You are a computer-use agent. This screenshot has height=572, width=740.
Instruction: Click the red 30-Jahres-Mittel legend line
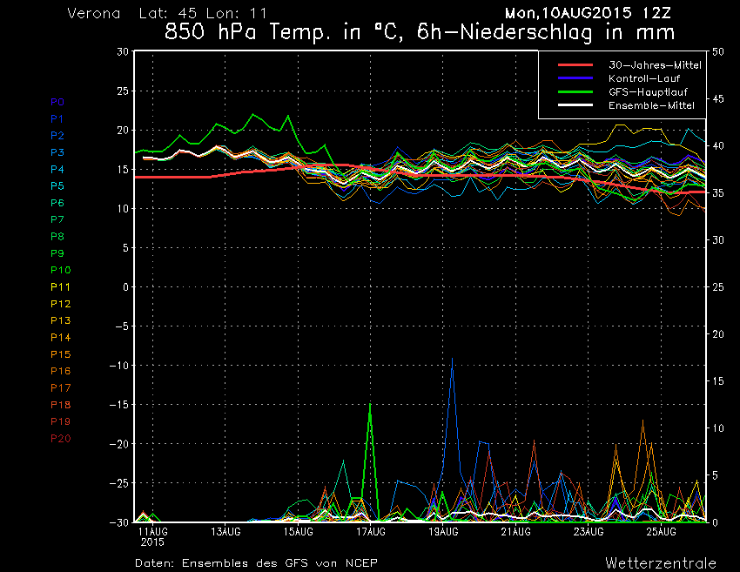(x=575, y=64)
